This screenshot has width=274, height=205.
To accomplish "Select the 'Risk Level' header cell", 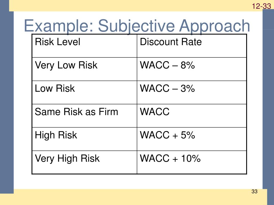I will click(84, 46).
